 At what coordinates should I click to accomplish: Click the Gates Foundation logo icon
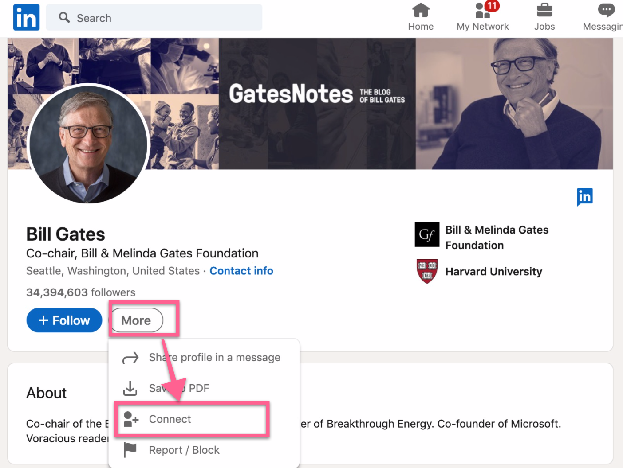tap(427, 234)
